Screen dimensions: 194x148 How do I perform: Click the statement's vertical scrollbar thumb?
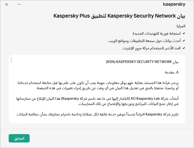11,60
